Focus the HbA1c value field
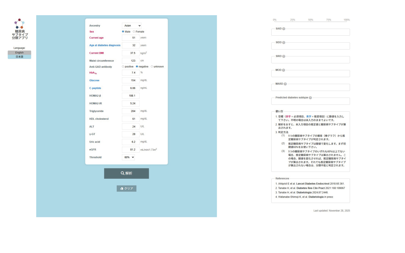 [131, 73]
